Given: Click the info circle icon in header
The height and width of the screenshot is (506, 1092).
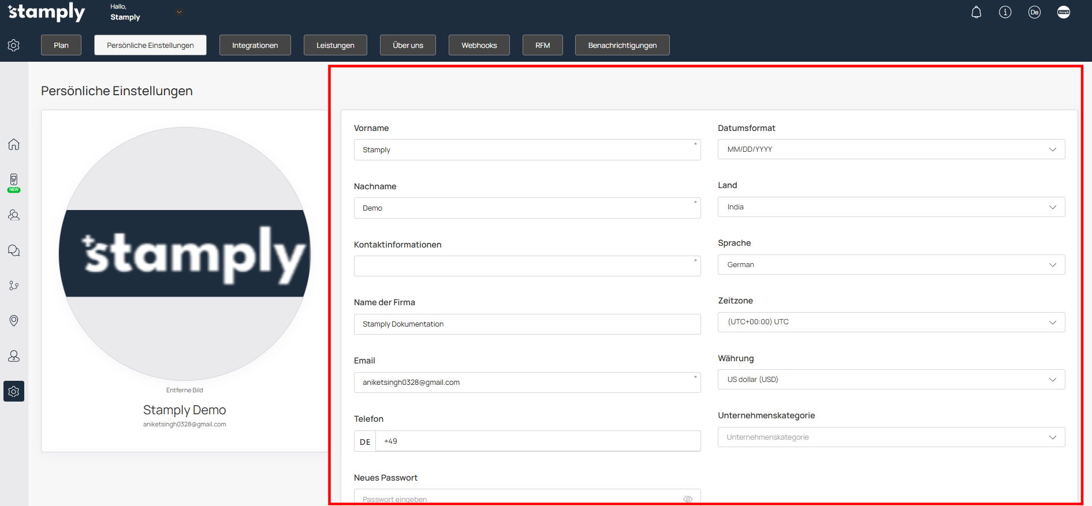Looking at the screenshot, I should pyautogui.click(x=1005, y=12).
